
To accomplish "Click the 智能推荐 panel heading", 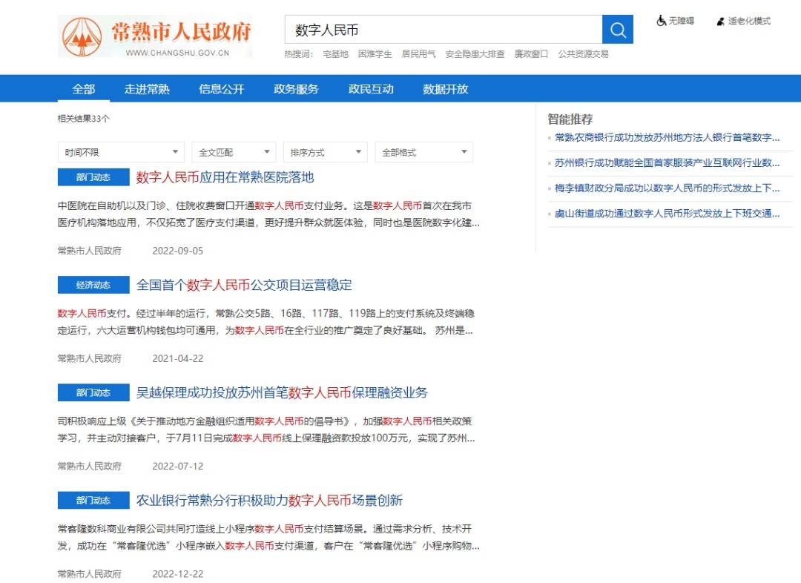I will click(570, 119).
